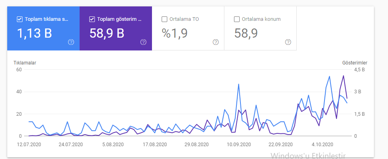388x159 pixels.
Task: Select the %1,9 average CTR card
Action: coord(188,28)
